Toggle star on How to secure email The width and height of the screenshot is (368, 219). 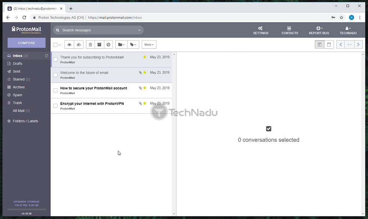pyautogui.click(x=145, y=88)
